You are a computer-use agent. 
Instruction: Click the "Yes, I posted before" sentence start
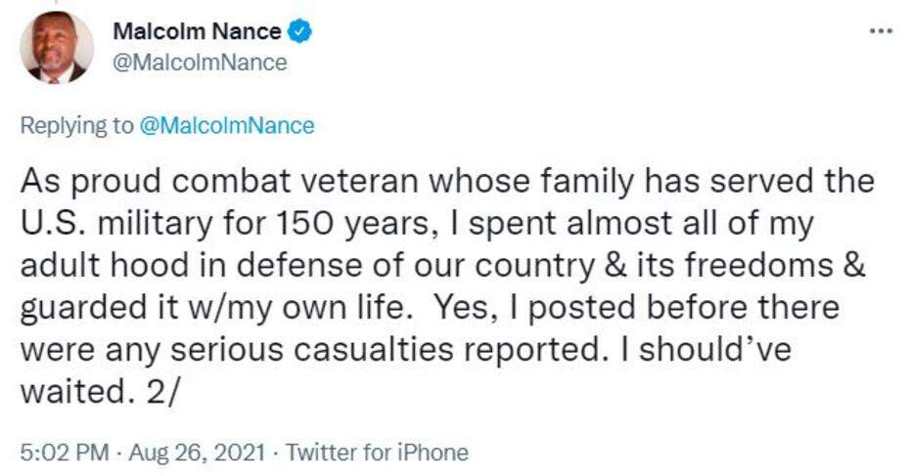(568, 309)
